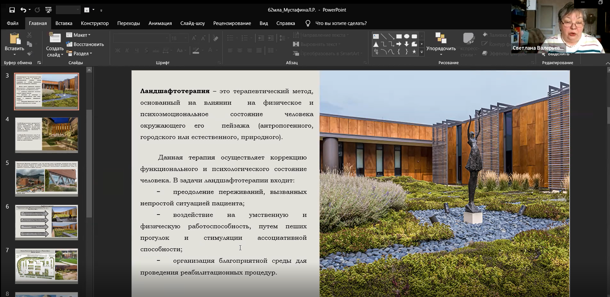The image size is (610, 297).
Task: Select the rectangle shape
Action: pyautogui.click(x=399, y=36)
